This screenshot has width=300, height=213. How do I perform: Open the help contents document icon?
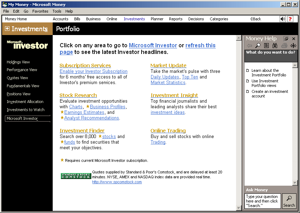pyautogui.click(x=266, y=46)
